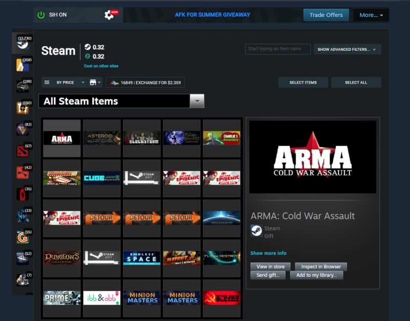Screen dimensions: 410x321
Task: Open Rust inventory with 150 items
Action: coord(23,108)
